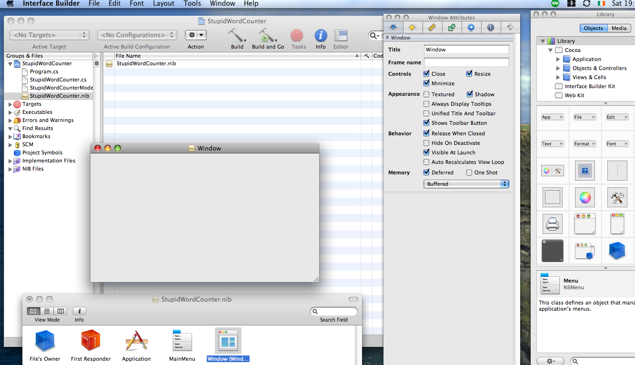This screenshot has height=365, width=635.
Task: Open the Tools menu
Action: tap(192, 4)
